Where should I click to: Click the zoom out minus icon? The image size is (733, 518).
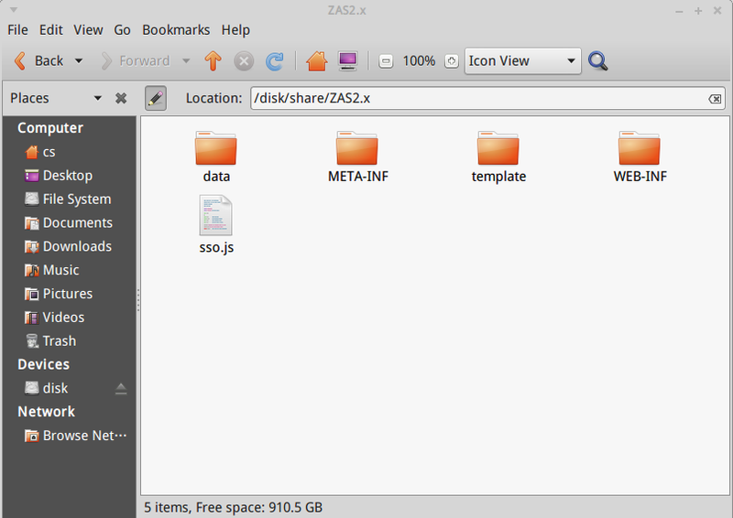pos(386,61)
